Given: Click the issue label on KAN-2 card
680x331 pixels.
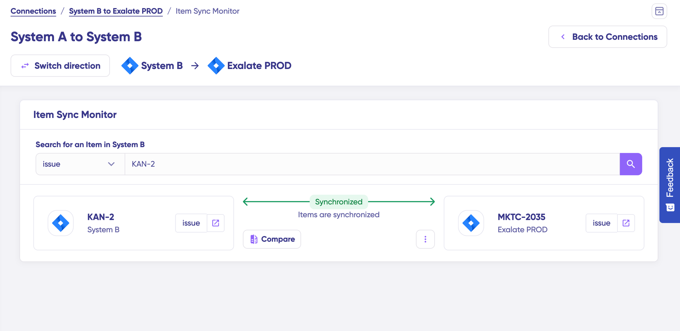Looking at the screenshot, I should click(x=191, y=223).
